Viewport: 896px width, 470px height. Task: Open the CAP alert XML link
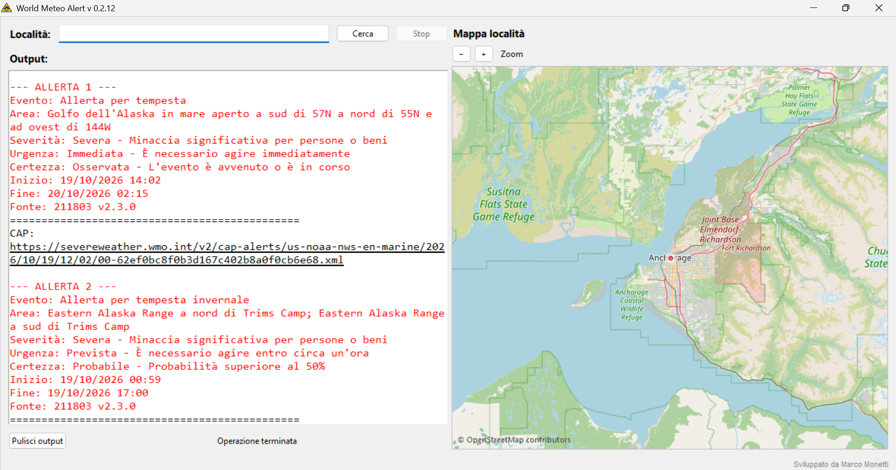pyautogui.click(x=227, y=253)
